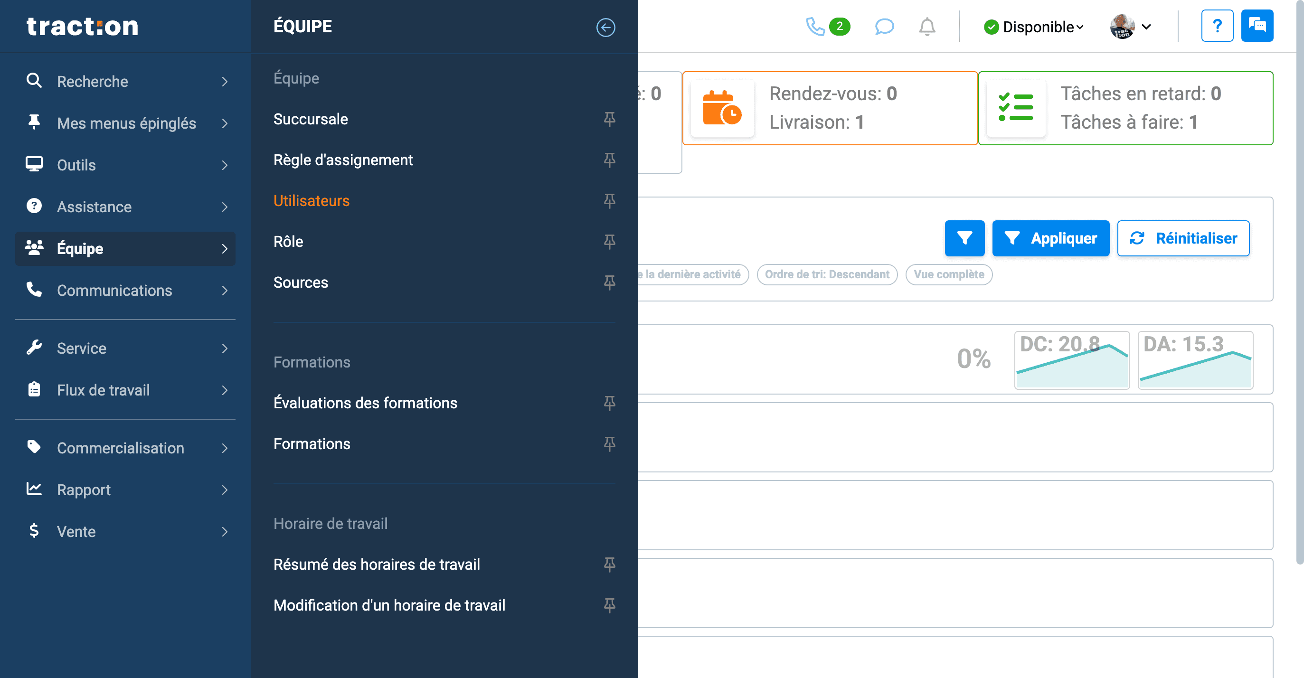
Task: Open the chat bubble messages icon
Action: (x=884, y=26)
